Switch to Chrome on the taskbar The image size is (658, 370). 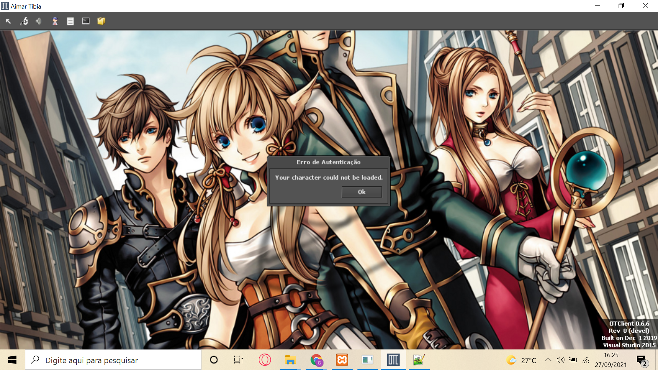pyautogui.click(x=316, y=360)
